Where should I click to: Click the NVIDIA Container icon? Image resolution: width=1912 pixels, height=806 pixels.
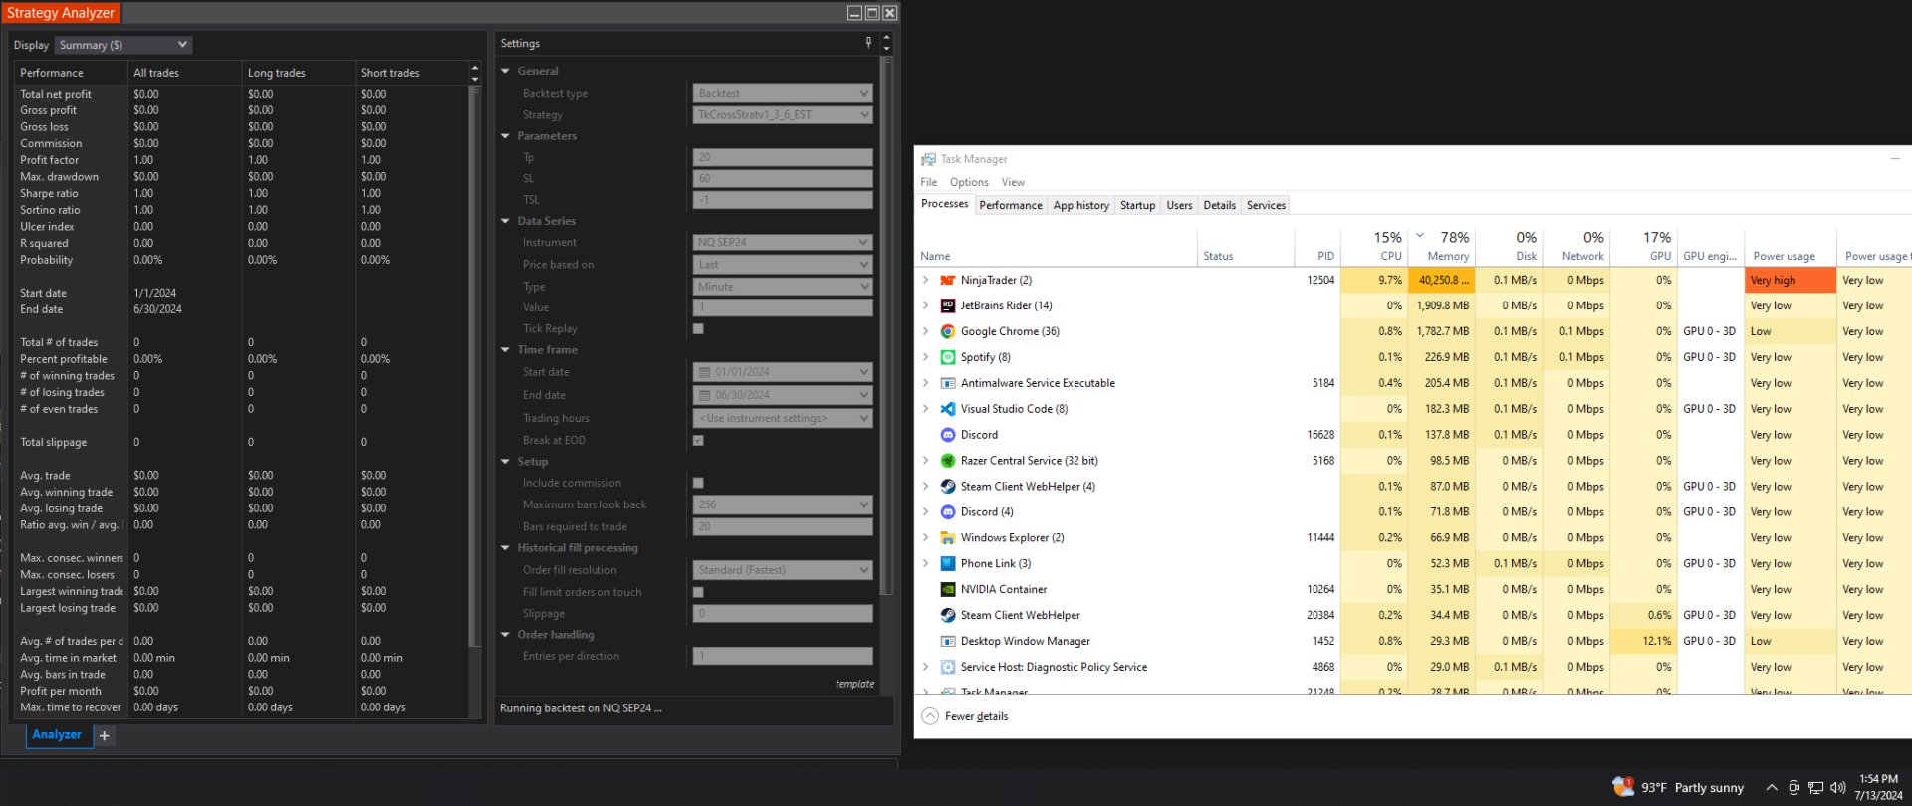coord(948,590)
